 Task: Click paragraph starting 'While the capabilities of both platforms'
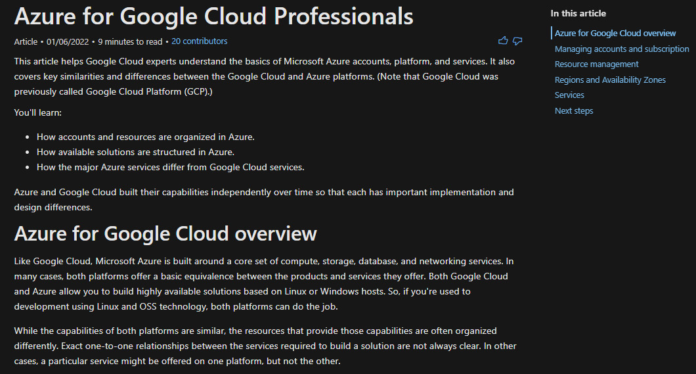pyautogui.click(x=265, y=346)
